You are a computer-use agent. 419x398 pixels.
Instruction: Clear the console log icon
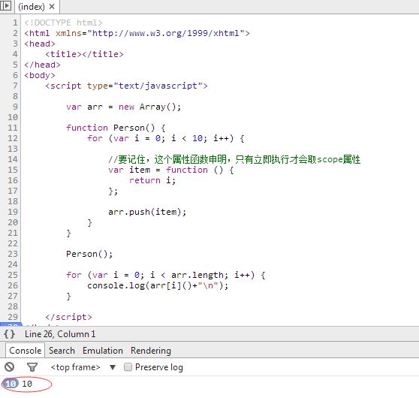click(9, 366)
